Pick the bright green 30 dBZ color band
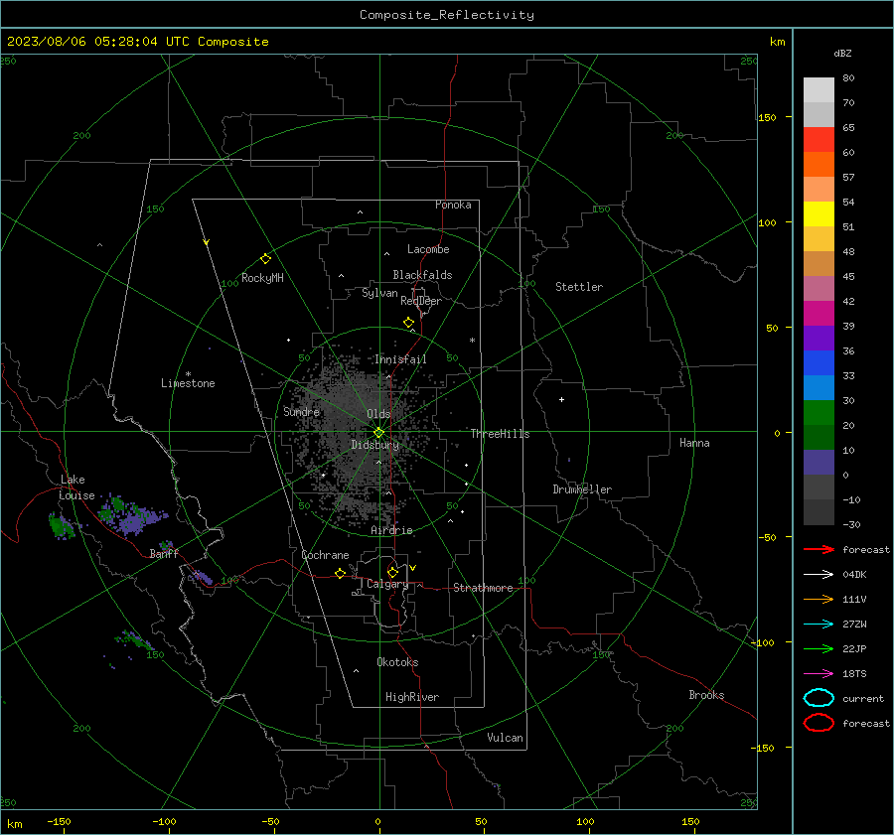The height and width of the screenshot is (835, 894). pyautogui.click(x=819, y=412)
